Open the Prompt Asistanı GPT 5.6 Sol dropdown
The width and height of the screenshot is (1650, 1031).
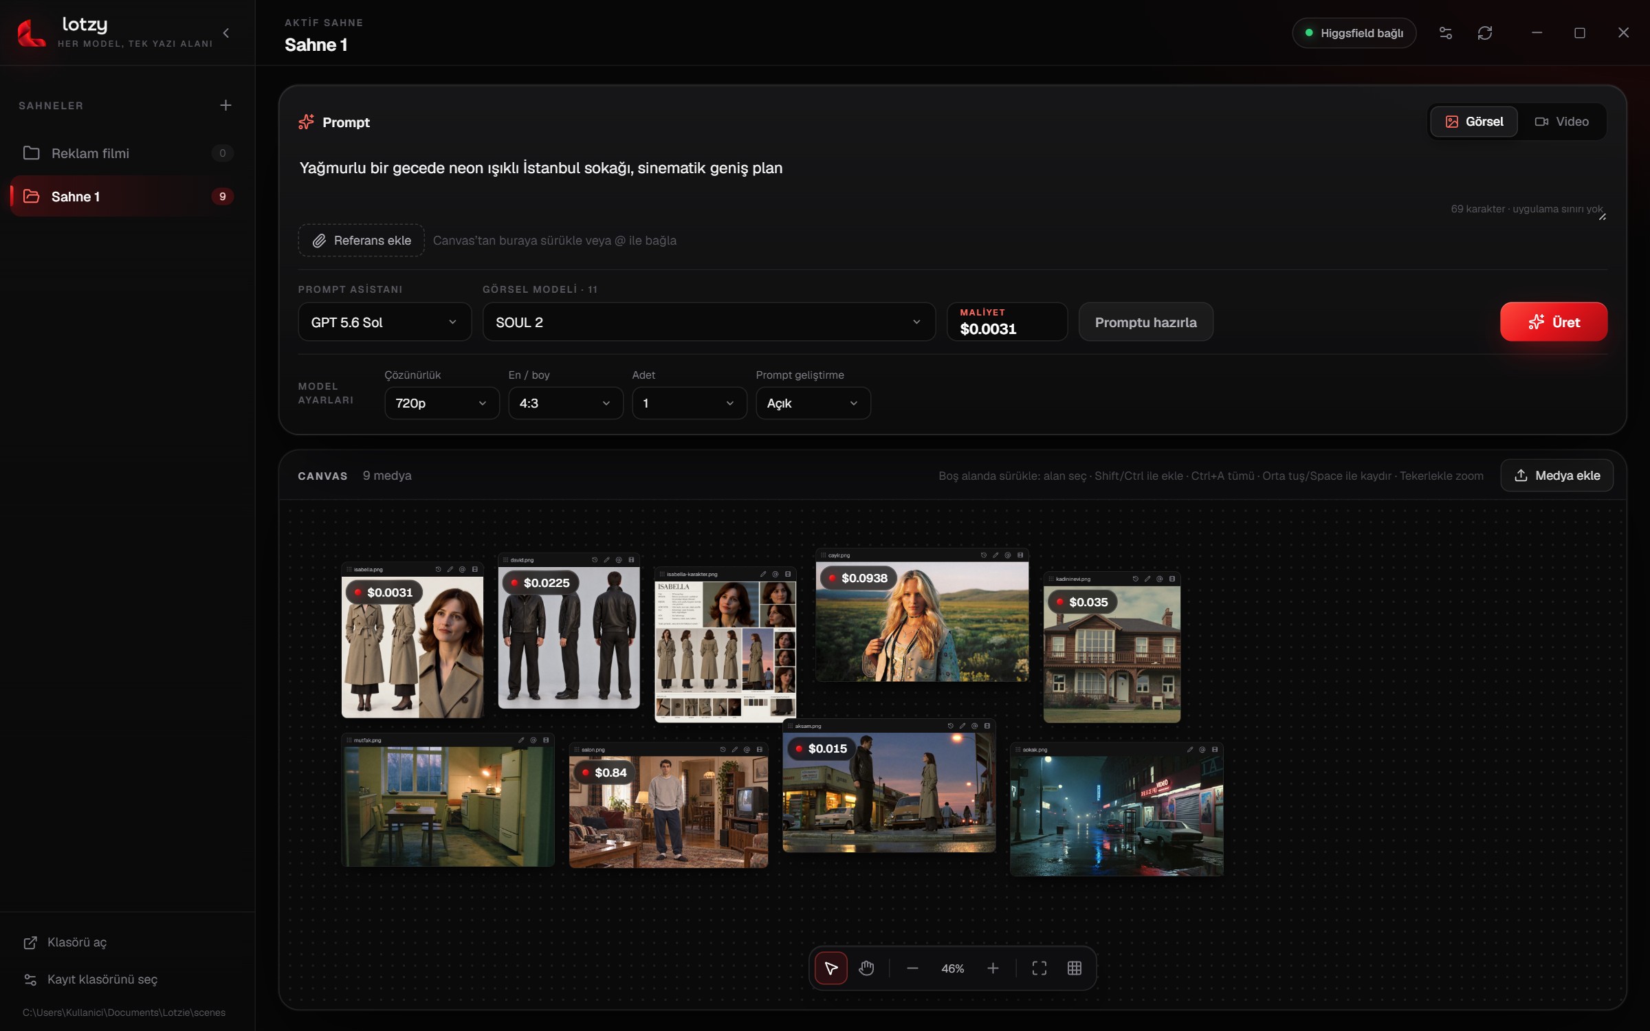click(384, 322)
